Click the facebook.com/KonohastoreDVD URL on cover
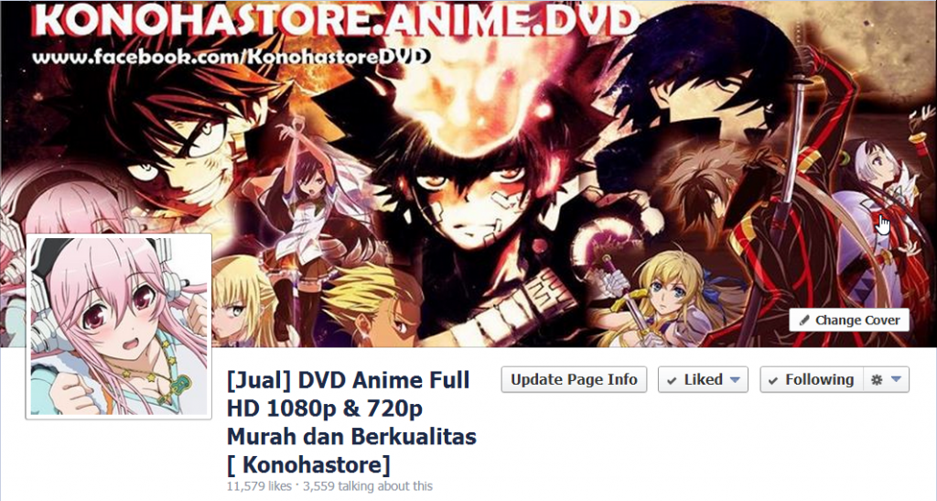 pos(231,58)
